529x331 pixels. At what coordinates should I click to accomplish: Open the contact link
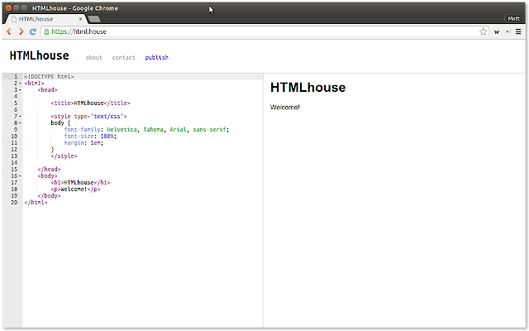pos(123,57)
